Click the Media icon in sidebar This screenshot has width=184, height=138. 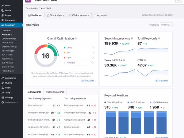point(2,10)
